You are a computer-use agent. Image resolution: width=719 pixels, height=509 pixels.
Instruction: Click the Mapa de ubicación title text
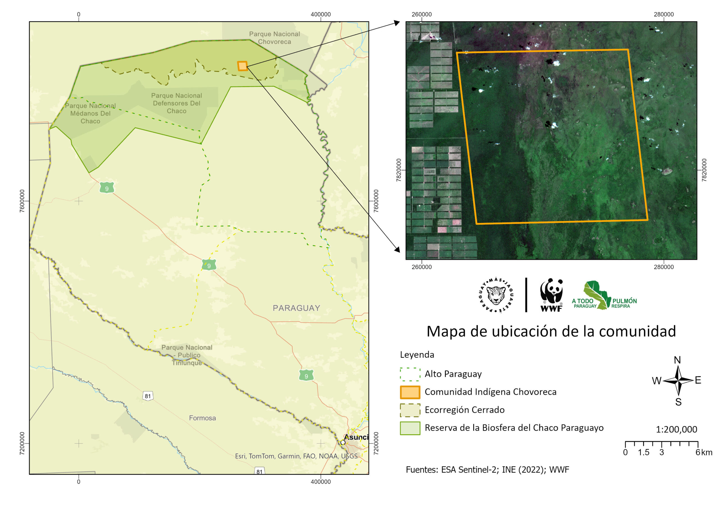(x=551, y=332)
